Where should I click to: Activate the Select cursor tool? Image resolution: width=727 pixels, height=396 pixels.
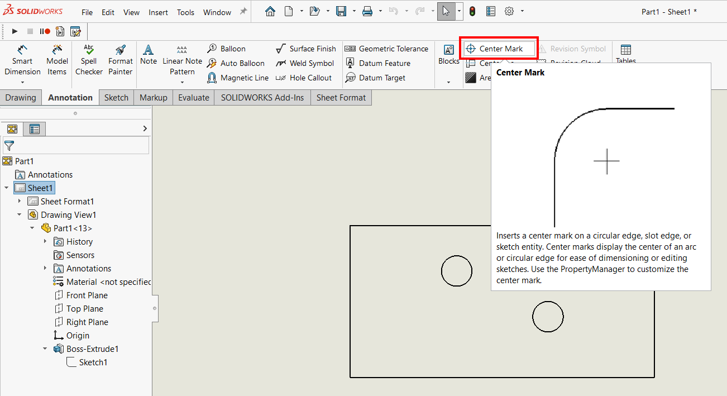[446, 11]
